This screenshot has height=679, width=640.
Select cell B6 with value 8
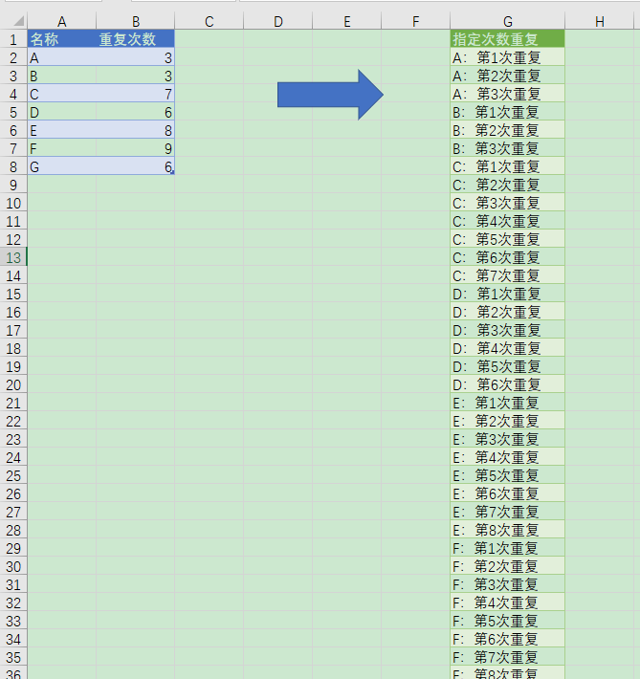136,130
